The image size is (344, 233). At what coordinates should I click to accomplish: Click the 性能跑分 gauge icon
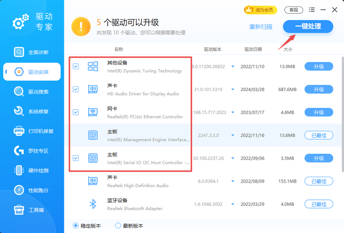point(19,190)
